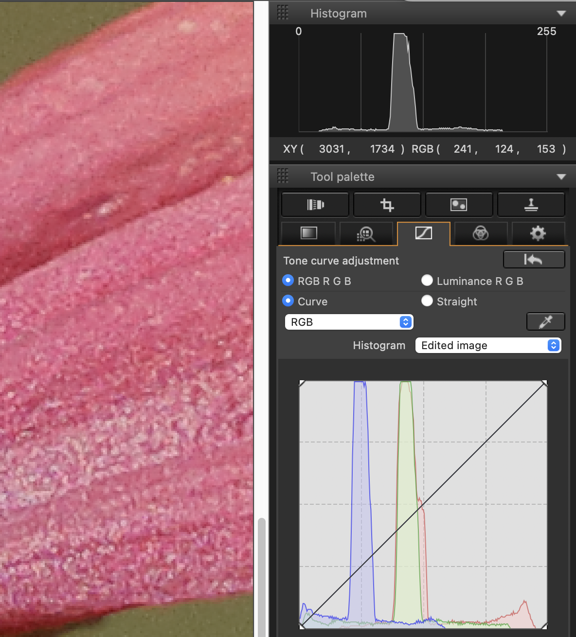Open the settings gear tab
This screenshot has width=576, height=637.
point(538,233)
